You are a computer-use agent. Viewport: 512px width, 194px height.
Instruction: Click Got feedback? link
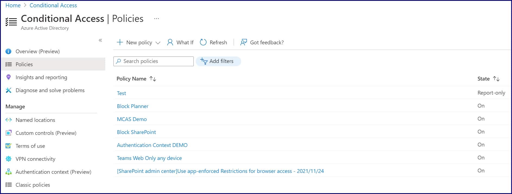[x=267, y=42]
